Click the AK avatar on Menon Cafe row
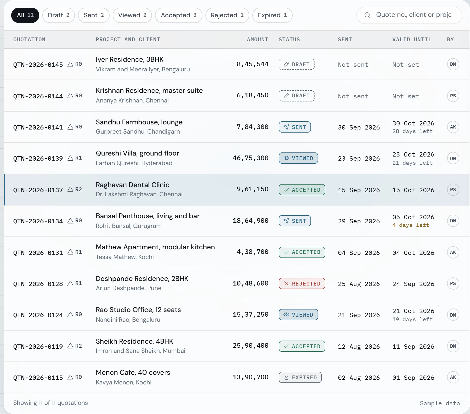The image size is (470, 414). click(453, 377)
